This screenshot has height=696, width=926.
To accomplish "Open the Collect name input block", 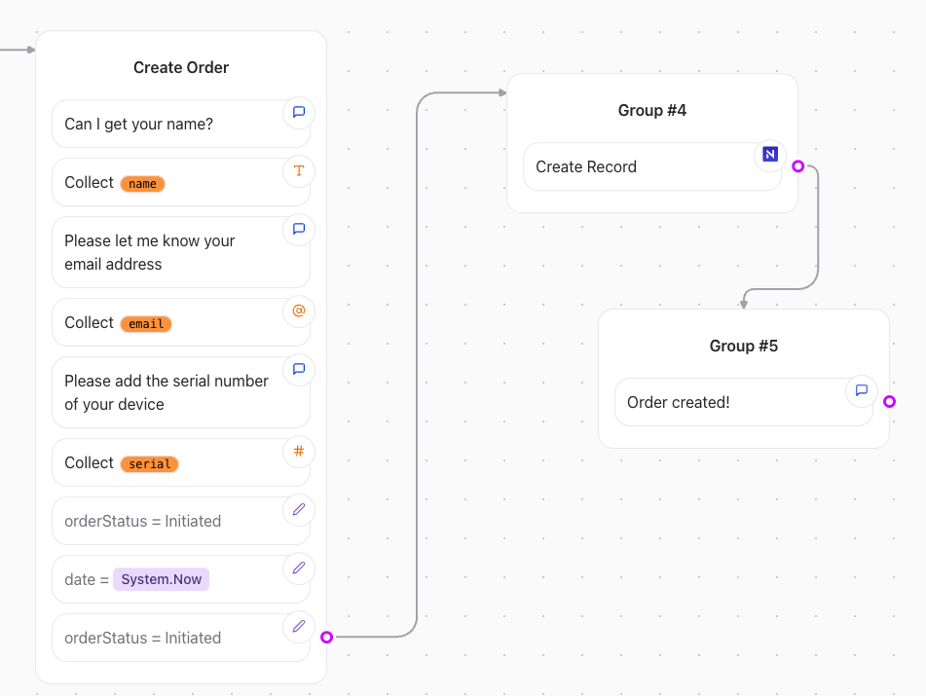I will point(181,182).
